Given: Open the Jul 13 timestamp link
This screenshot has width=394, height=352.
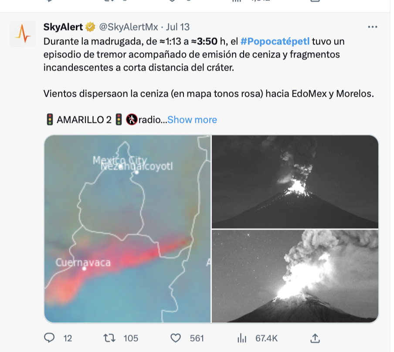Looking at the screenshot, I should click(178, 27).
